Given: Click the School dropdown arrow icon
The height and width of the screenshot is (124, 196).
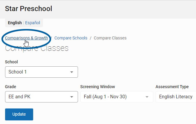Looking at the screenshot, I should pos(72,72).
